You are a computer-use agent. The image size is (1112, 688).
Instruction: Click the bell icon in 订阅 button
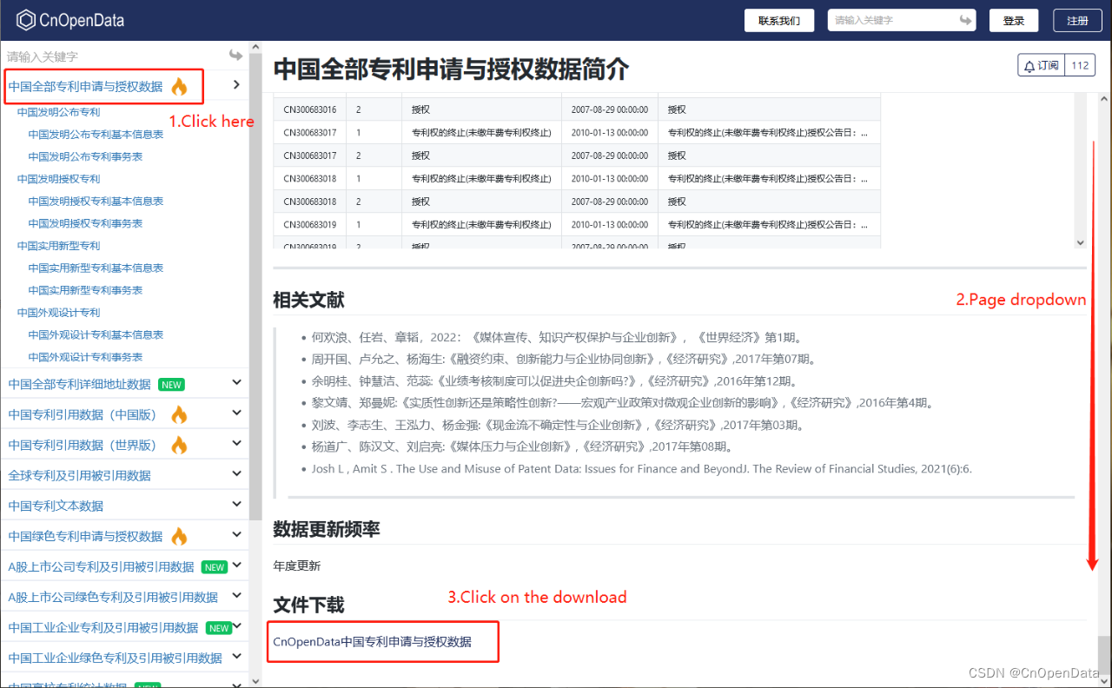tap(1029, 66)
